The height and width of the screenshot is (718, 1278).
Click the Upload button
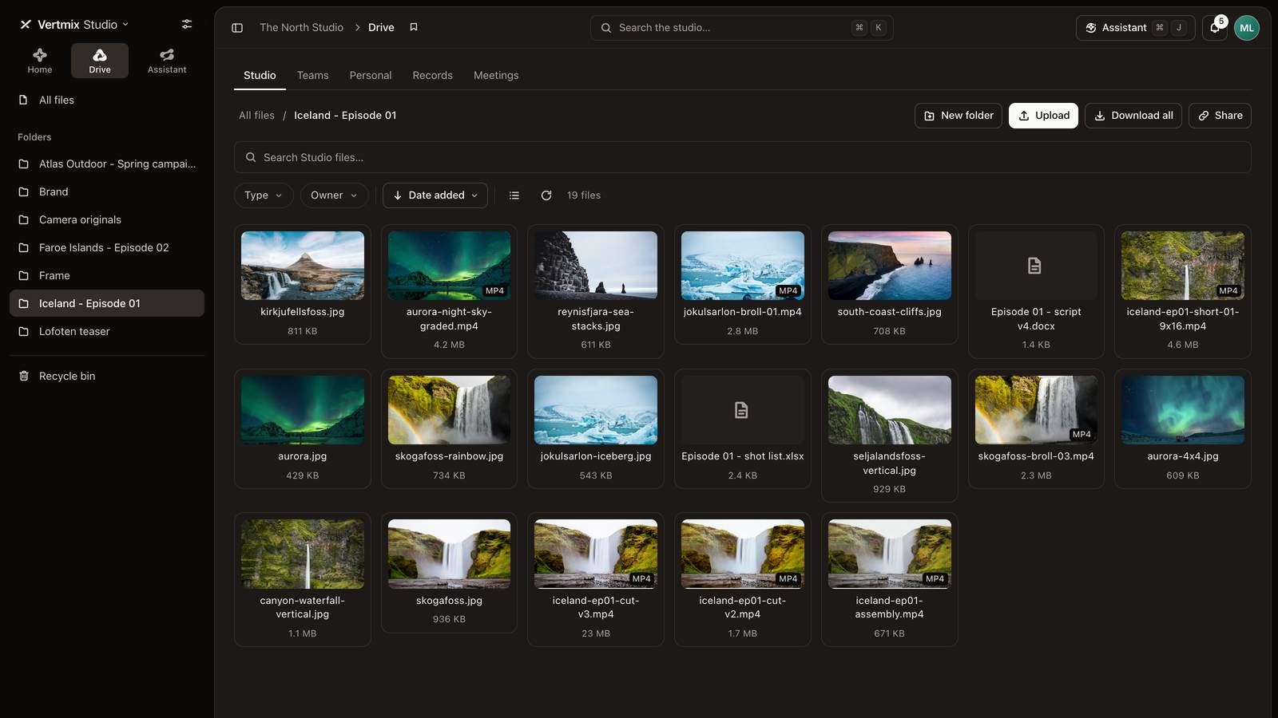click(1044, 116)
